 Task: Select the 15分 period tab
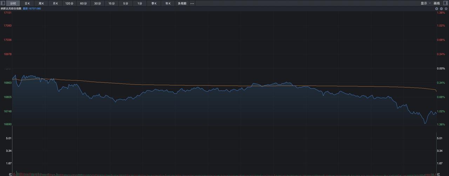[x=112, y=4]
